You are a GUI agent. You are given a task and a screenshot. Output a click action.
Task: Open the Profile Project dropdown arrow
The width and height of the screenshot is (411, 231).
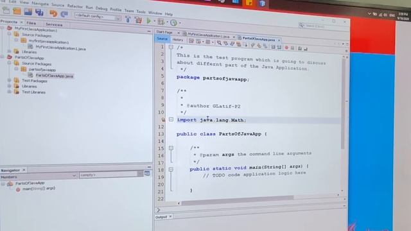(180, 23)
